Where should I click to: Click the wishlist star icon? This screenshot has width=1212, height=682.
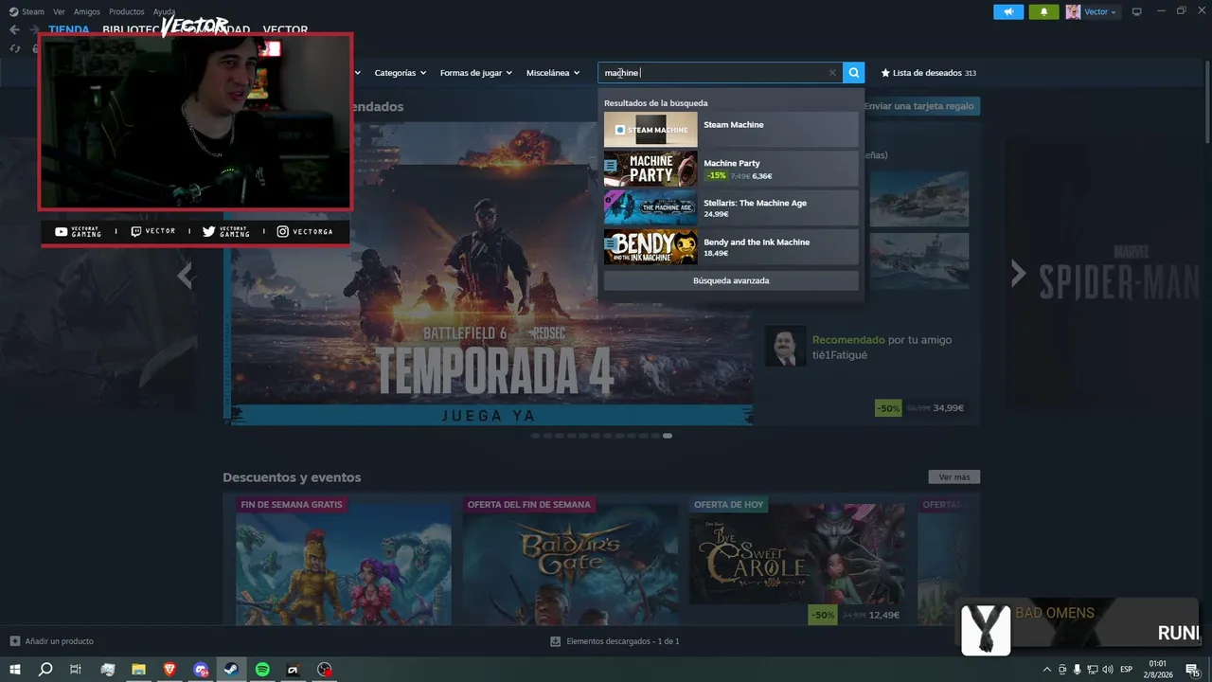coord(885,73)
